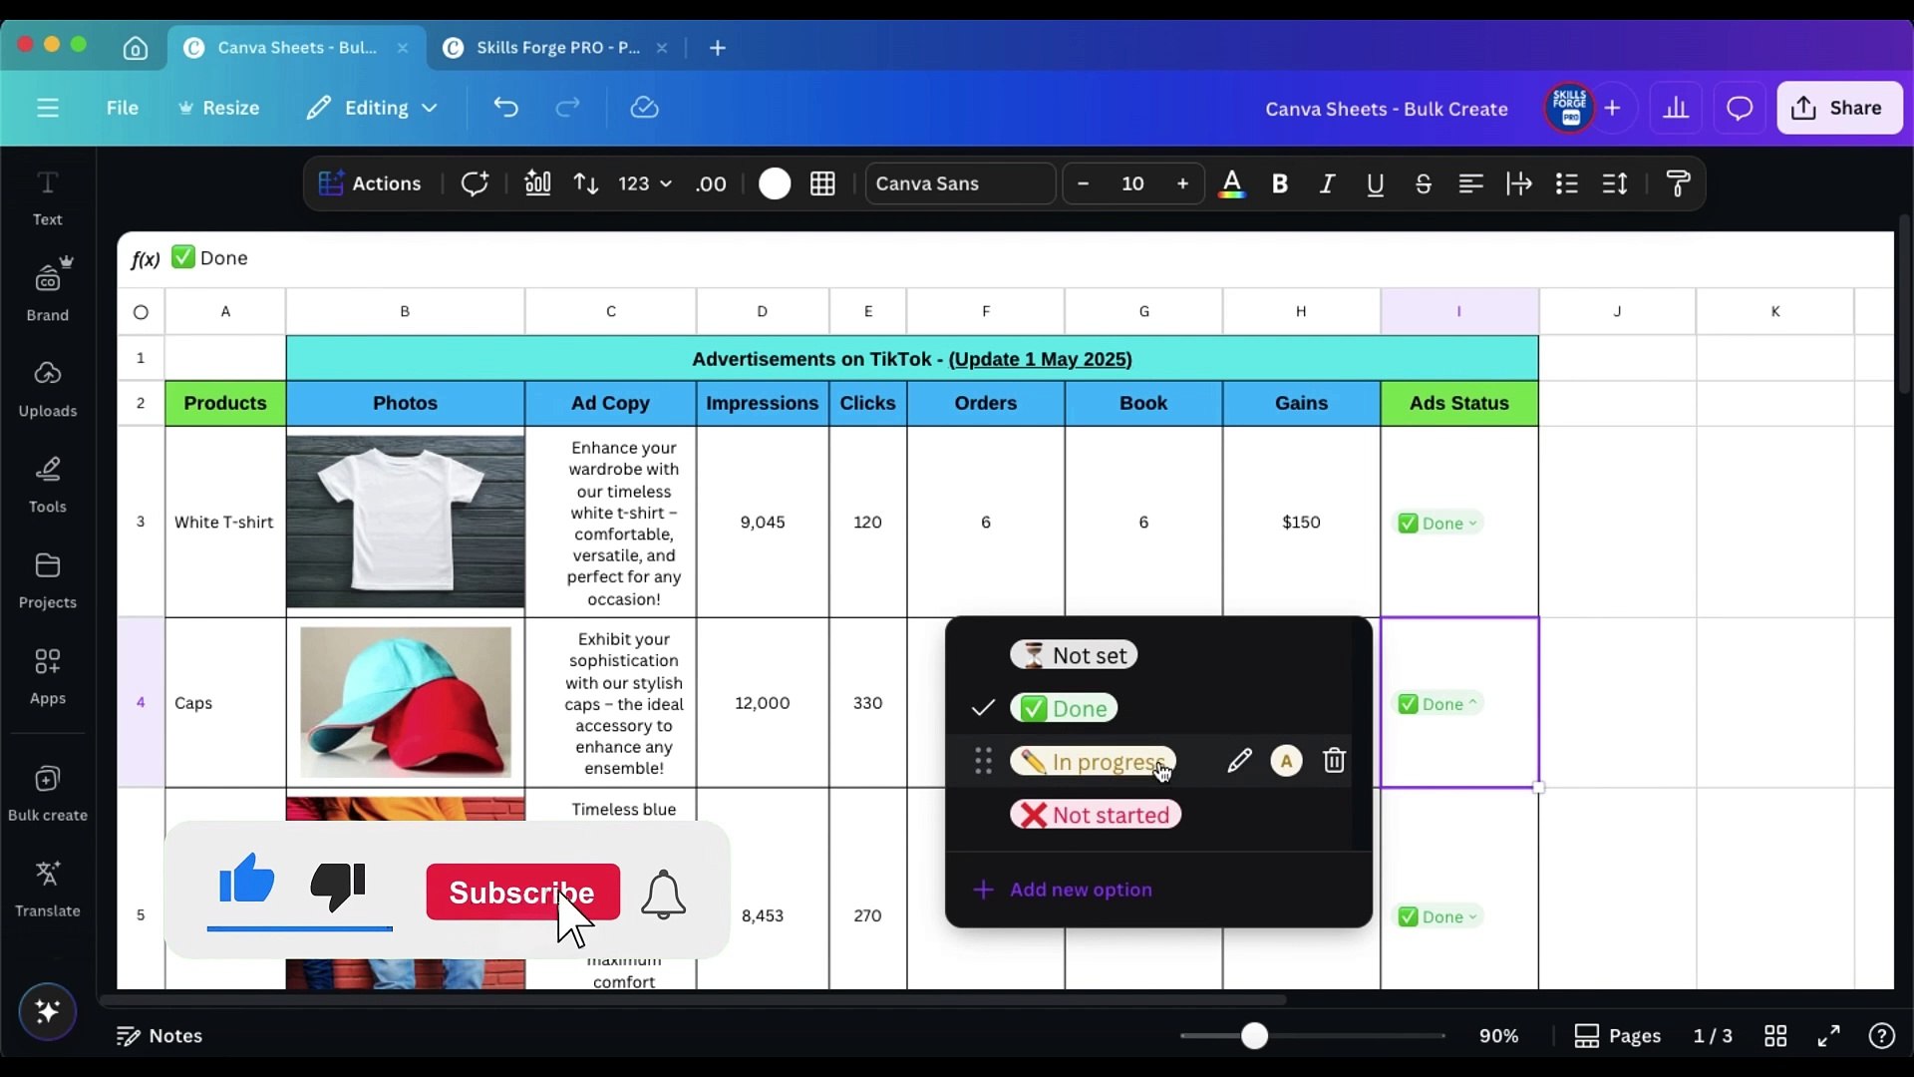The height and width of the screenshot is (1077, 1914).
Task: Click the Share button
Action: (1838, 108)
